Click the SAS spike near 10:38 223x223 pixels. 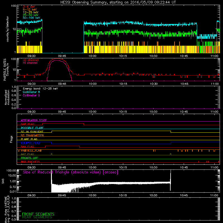point(170,180)
